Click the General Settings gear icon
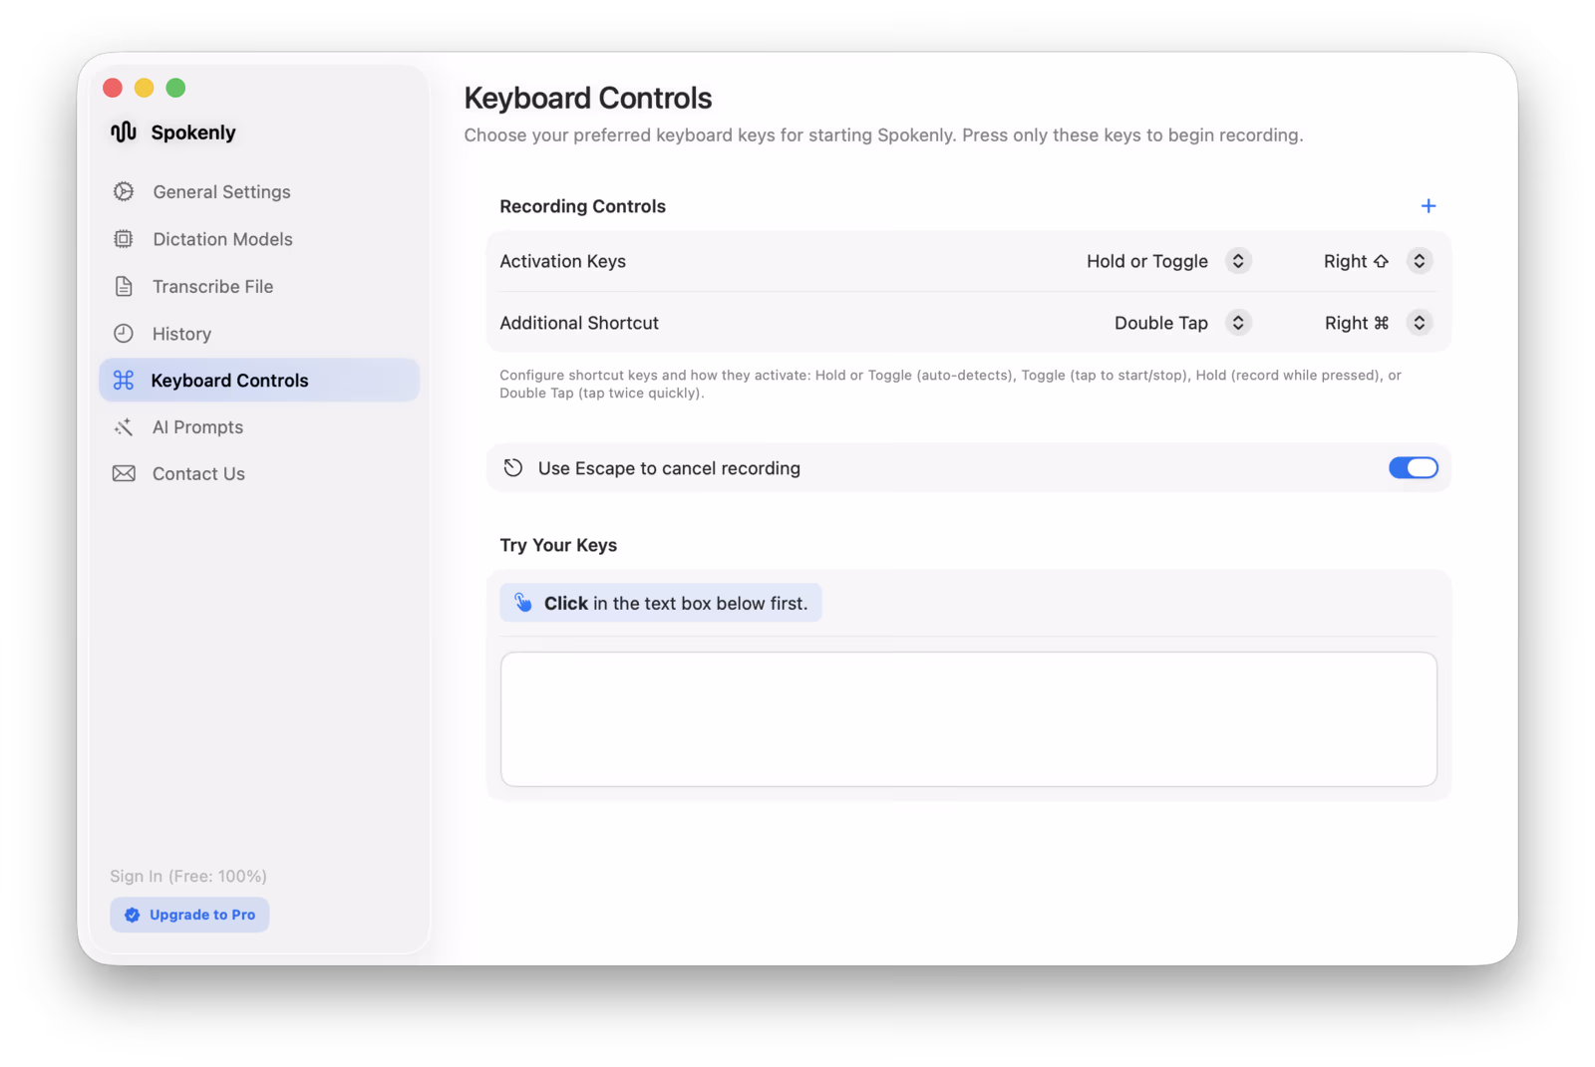Image resolution: width=1595 pixels, height=1067 pixels. (124, 191)
